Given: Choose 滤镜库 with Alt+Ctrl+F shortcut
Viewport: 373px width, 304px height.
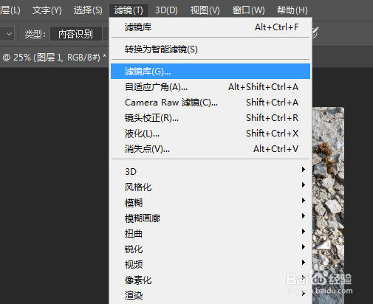Looking at the screenshot, I should coord(211,27).
